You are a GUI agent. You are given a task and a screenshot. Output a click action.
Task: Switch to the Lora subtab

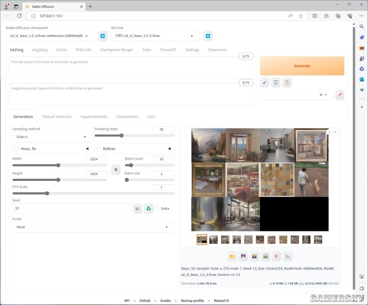click(151, 117)
